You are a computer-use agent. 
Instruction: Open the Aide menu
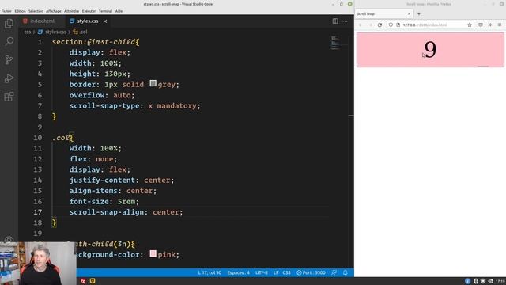click(119, 11)
